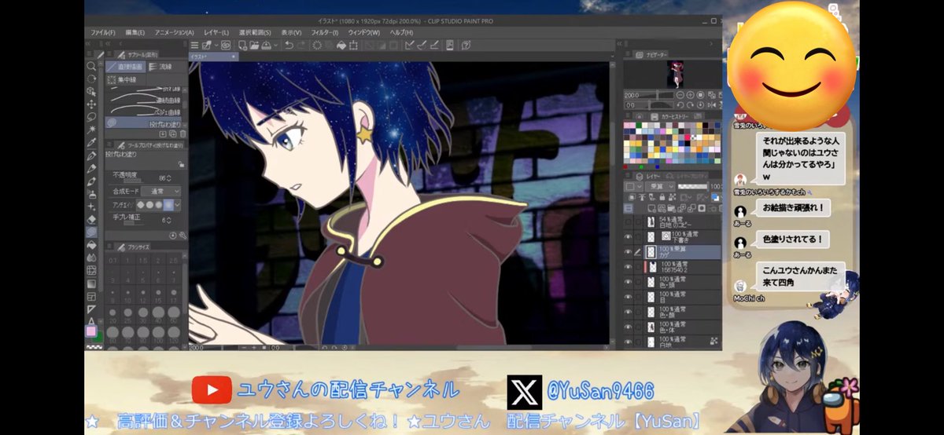This screenshot has height=435, width=944.
Task: Select the Eyedropper tool
Action: (x=91, y=142)
